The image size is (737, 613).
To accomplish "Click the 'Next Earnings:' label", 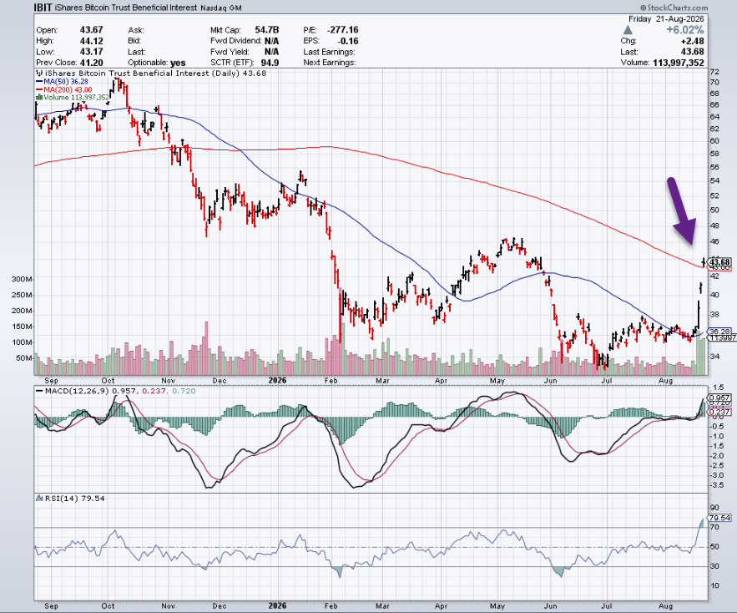I will (330, 63).
